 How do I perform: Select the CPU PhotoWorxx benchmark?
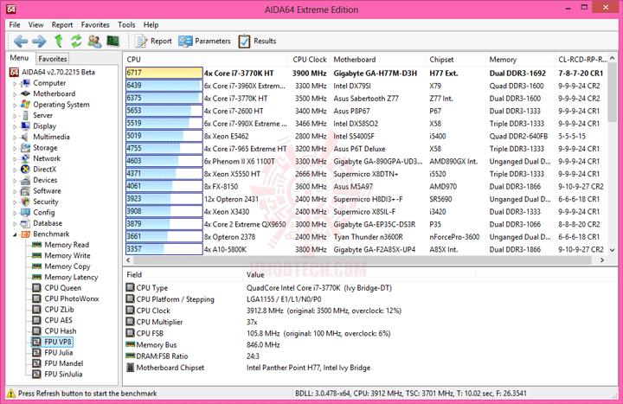point(72,298)
